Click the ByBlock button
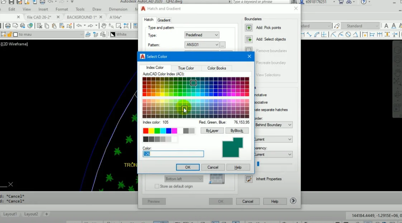Viewport: 402px width, 223px height. 236,131
